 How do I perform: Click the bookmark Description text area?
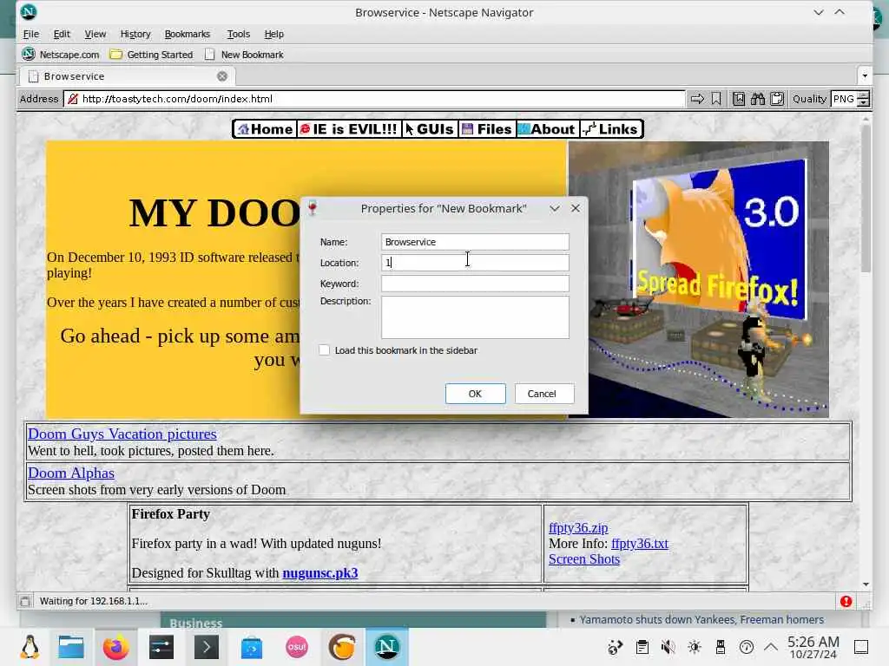click(475, 317)
